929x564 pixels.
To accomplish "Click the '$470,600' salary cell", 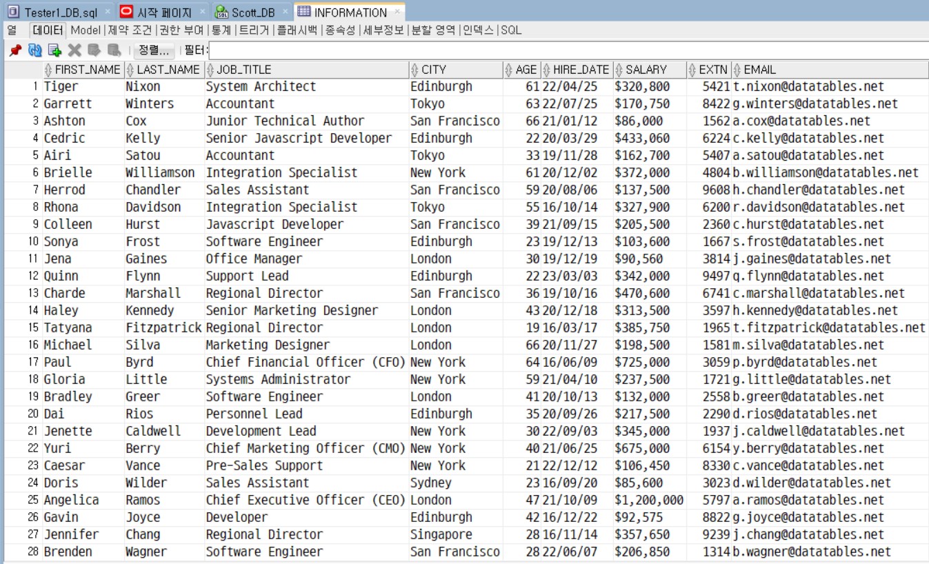I will [x=650, y=294].
